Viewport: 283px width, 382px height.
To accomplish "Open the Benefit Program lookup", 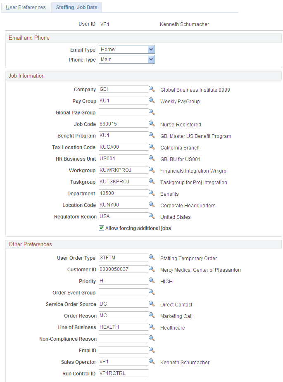I will coord(152,135).
